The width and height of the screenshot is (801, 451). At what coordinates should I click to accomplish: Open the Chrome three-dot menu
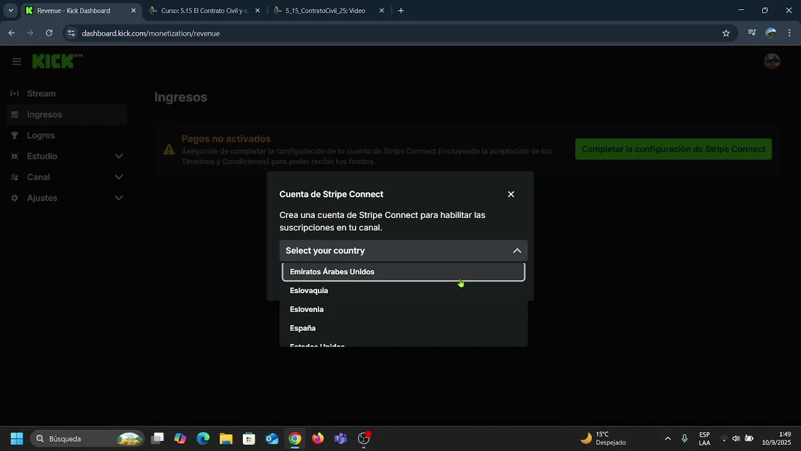(789, 33)
